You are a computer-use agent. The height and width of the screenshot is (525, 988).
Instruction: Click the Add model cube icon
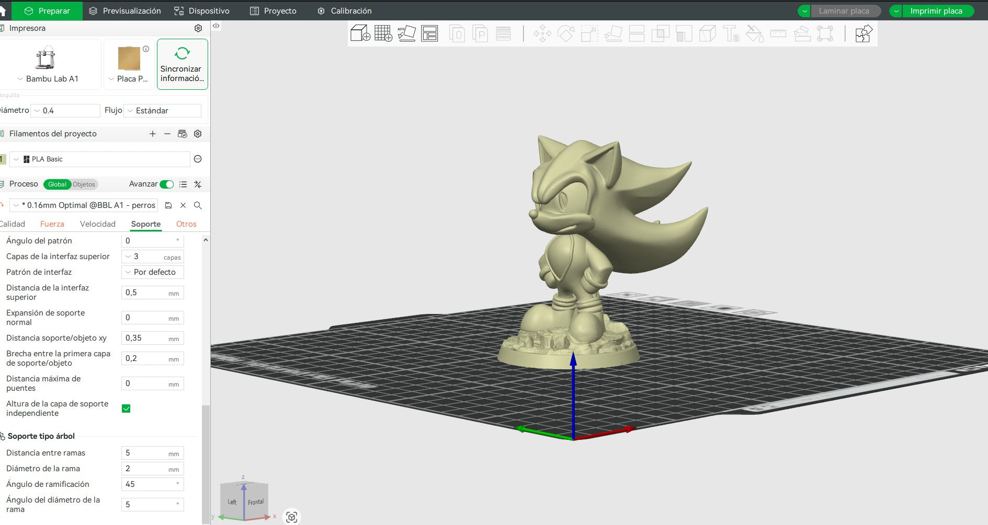pyautogui.click(x=360, y=33)
